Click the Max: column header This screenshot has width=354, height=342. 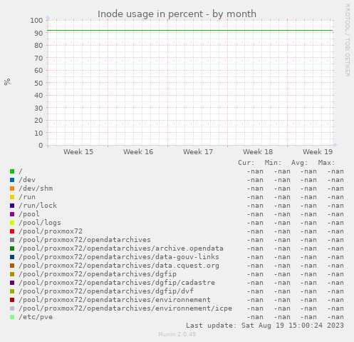(326, 163)
